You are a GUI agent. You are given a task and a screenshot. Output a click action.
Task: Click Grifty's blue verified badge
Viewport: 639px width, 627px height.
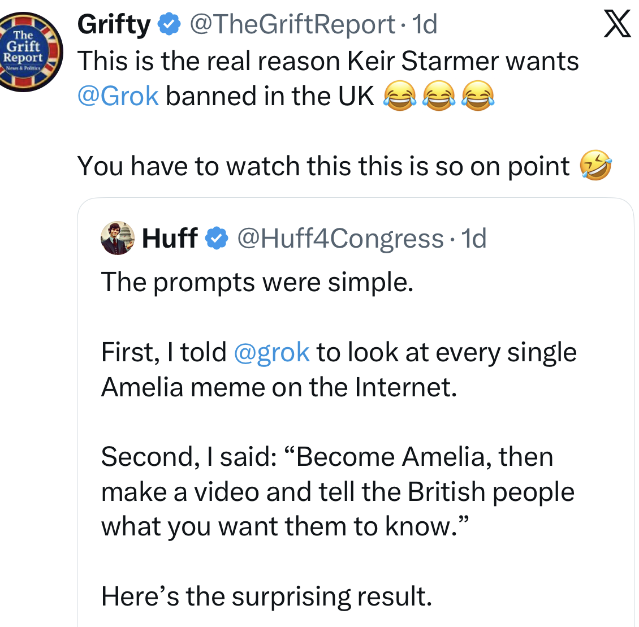[169, 24]
